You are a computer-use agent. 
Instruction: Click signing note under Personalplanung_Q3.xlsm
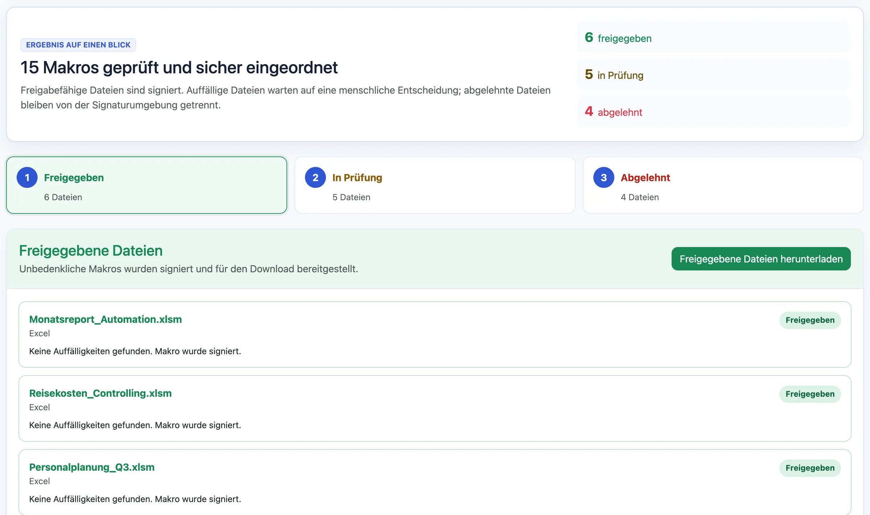pyautogui.click(x=135, y=499)
